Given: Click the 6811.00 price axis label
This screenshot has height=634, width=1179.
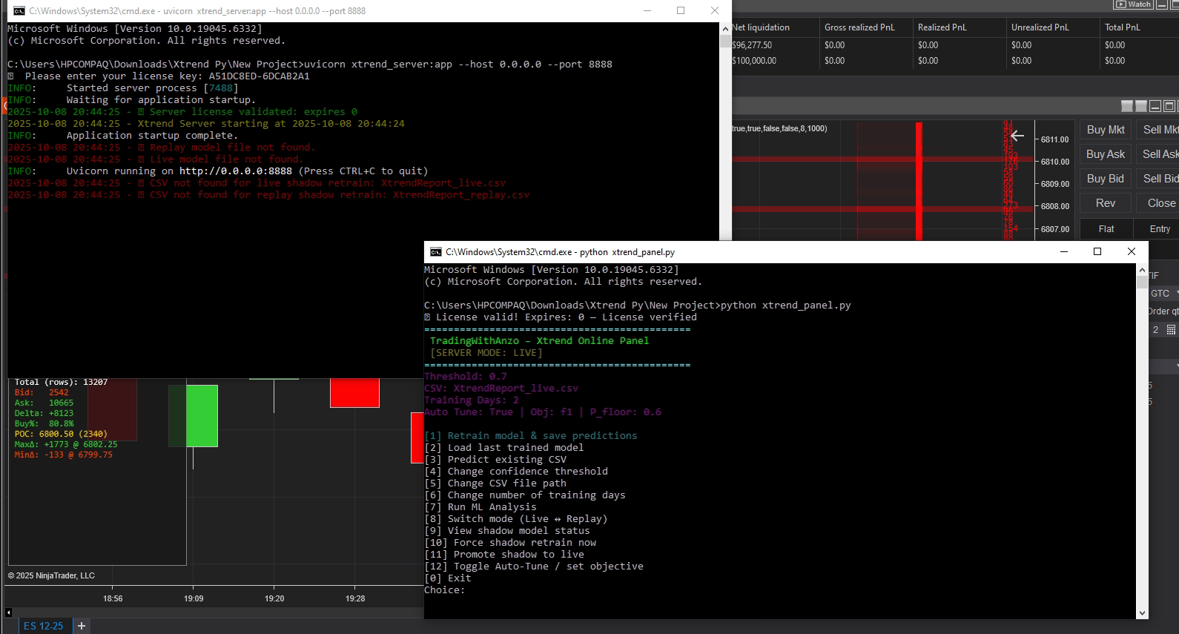Looking at the screenshot, I should pos(1054,139).
